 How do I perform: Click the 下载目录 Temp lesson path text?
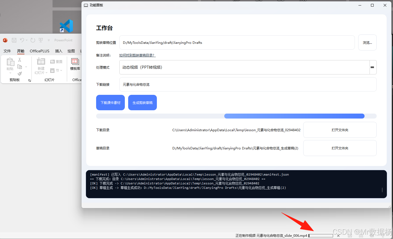click(x=236, y=130)
